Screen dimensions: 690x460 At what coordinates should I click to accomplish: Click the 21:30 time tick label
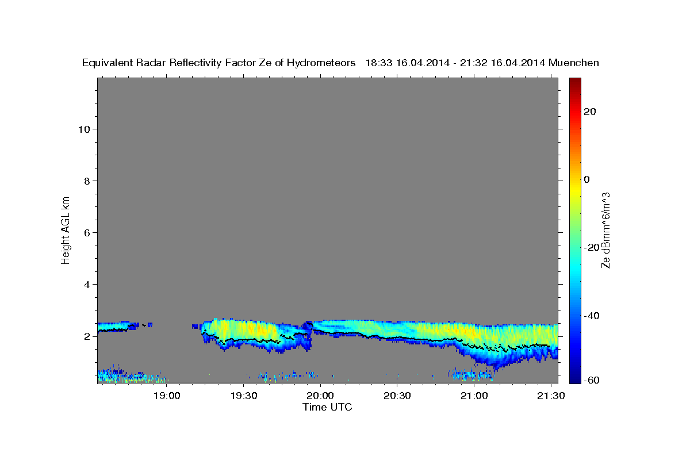tap(550, 396)
